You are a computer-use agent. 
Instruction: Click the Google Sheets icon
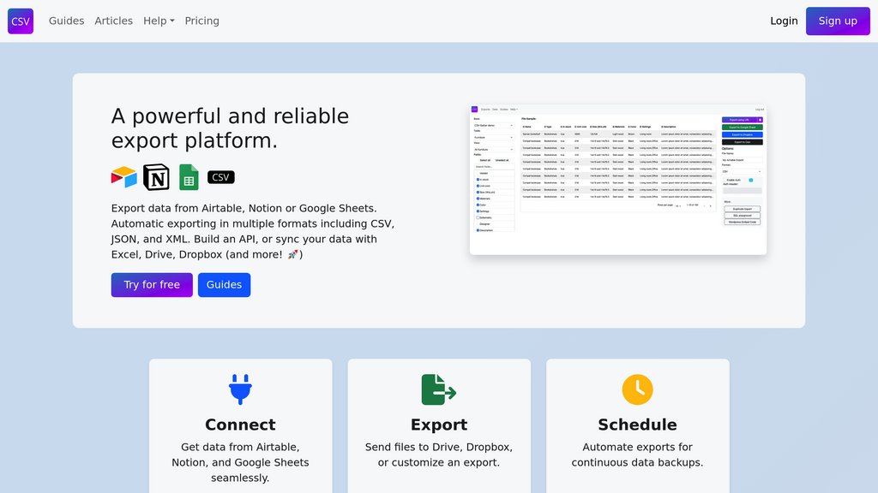[189, 177]
